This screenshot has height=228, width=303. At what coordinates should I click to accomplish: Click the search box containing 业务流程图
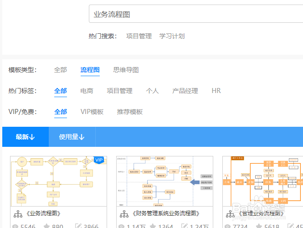pyautogui.click(x=196, y=14)
